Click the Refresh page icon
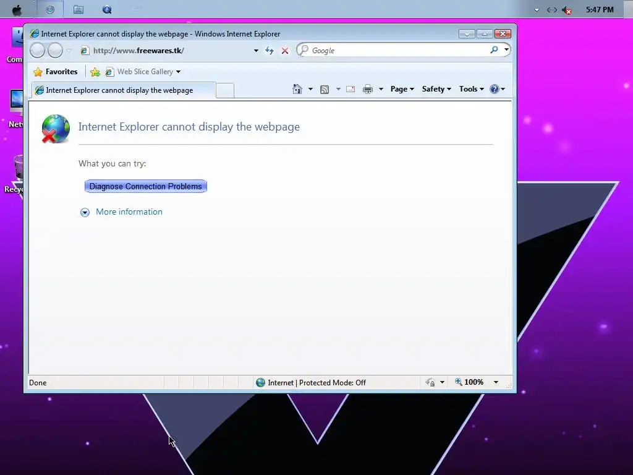The height and width of the screenshot is (475, 633). 270,51
